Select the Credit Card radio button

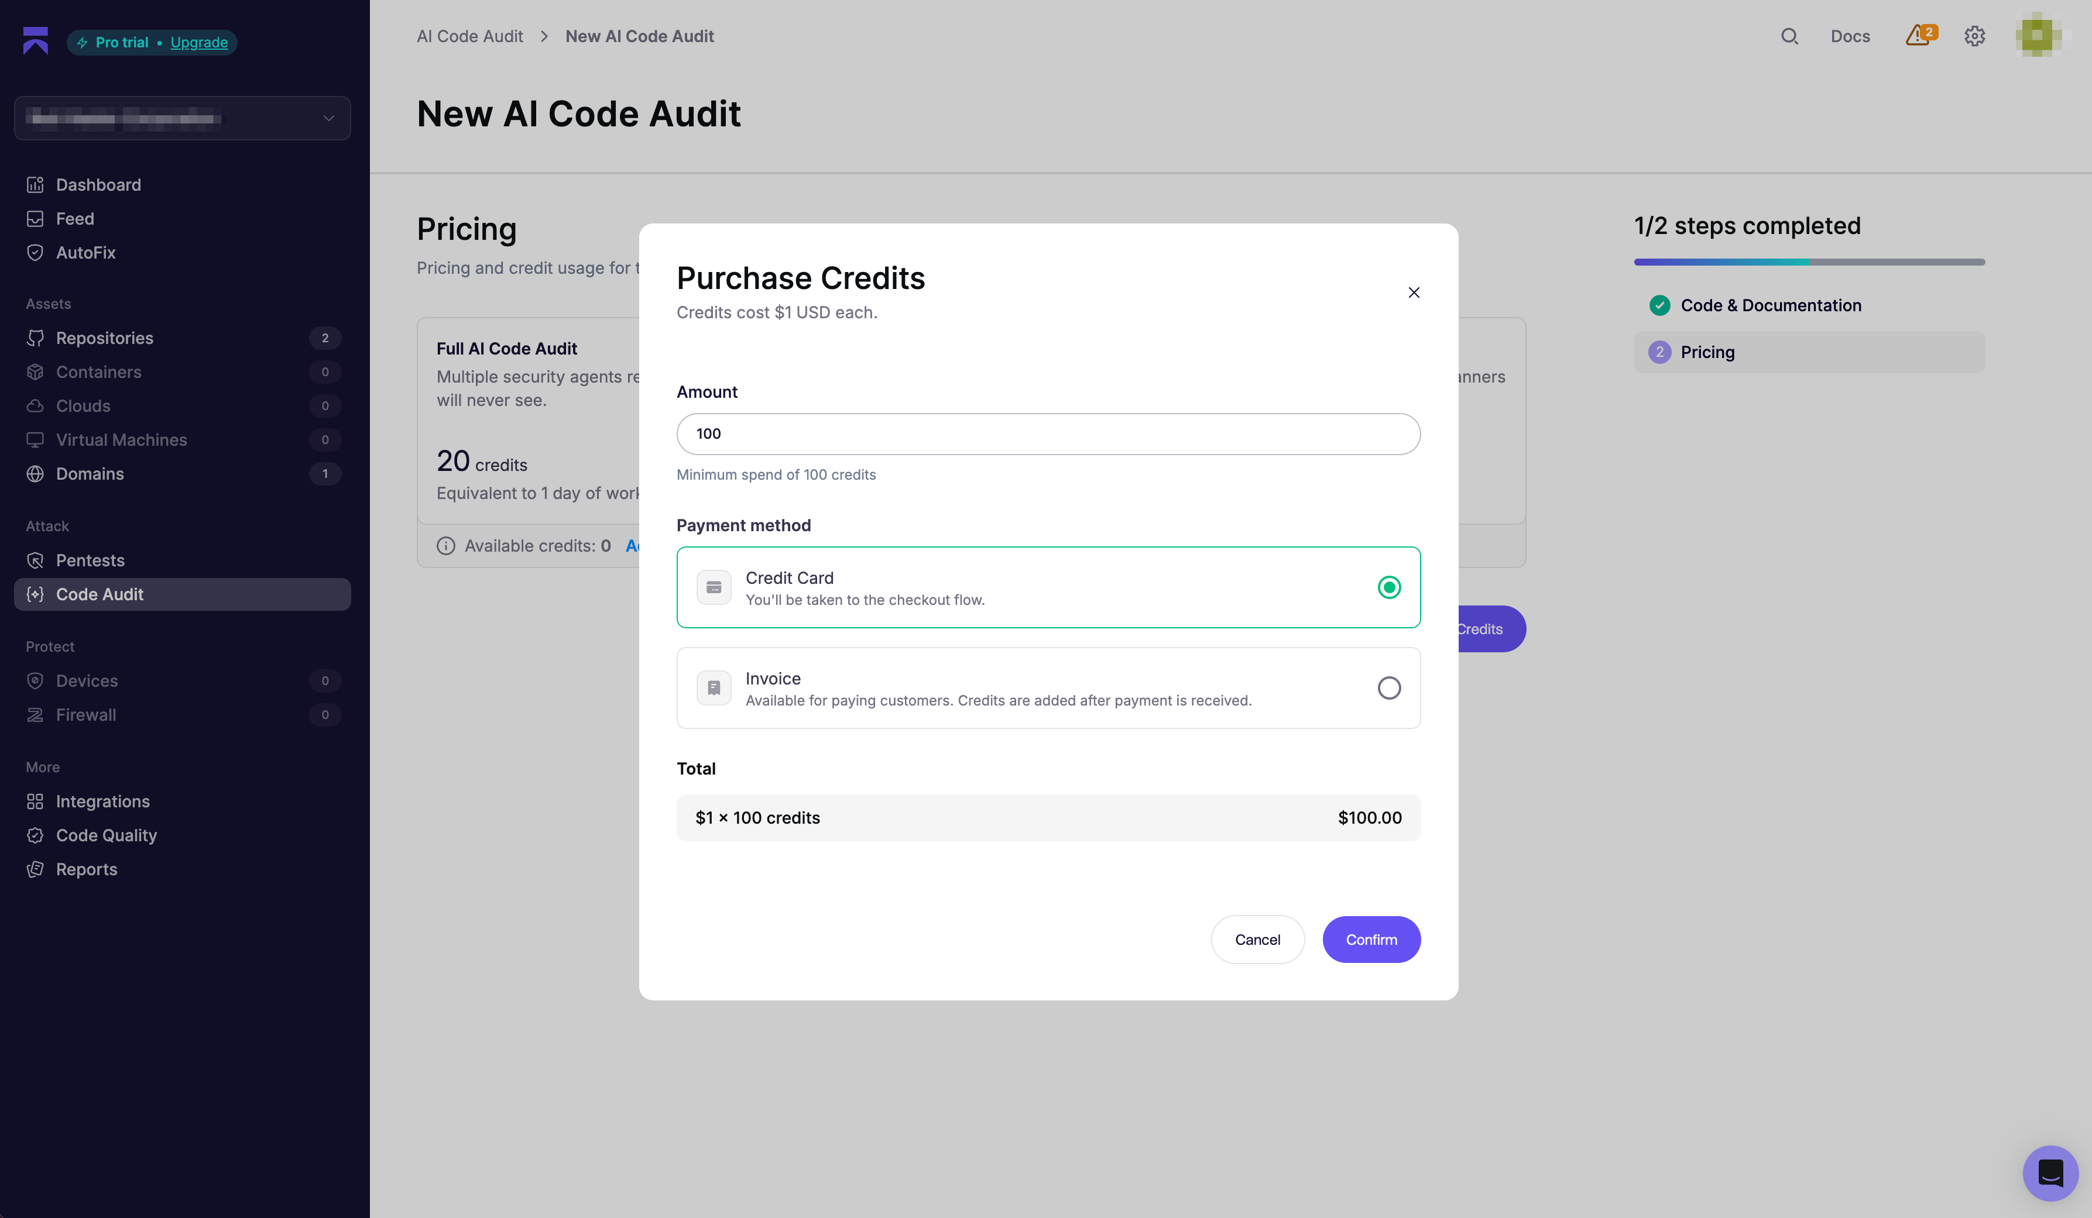[1389, 587]
